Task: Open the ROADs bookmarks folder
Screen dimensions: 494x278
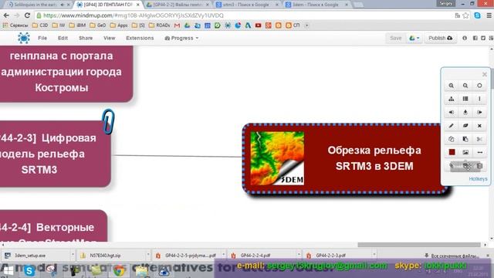Action: tap(160, 25)
